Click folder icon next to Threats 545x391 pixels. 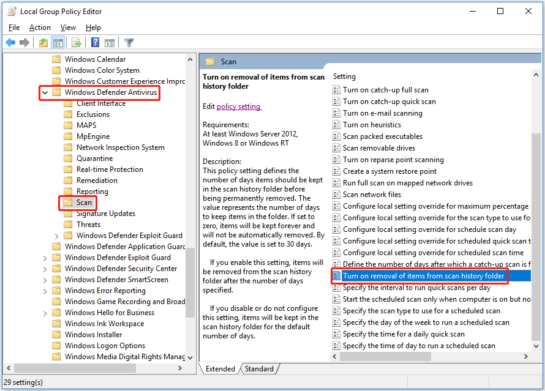[68, 225]
